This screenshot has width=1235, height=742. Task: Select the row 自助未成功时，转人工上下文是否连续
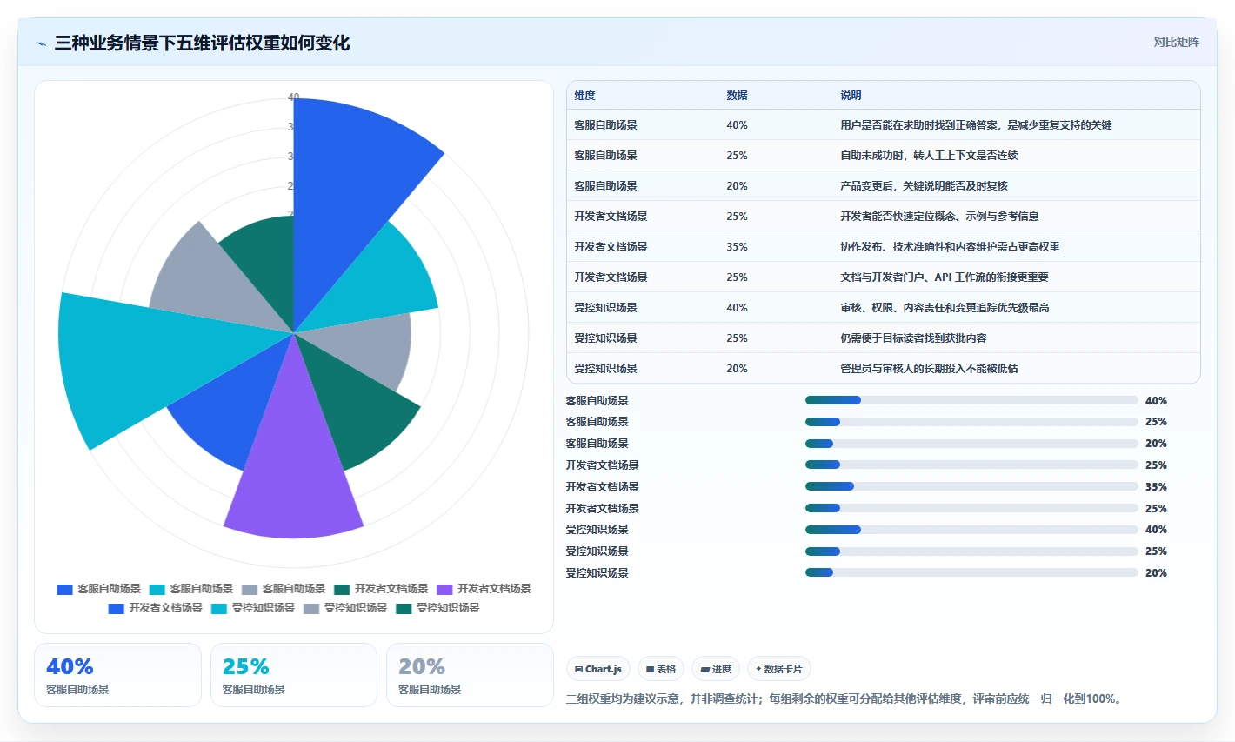click(x=884, y=156)
